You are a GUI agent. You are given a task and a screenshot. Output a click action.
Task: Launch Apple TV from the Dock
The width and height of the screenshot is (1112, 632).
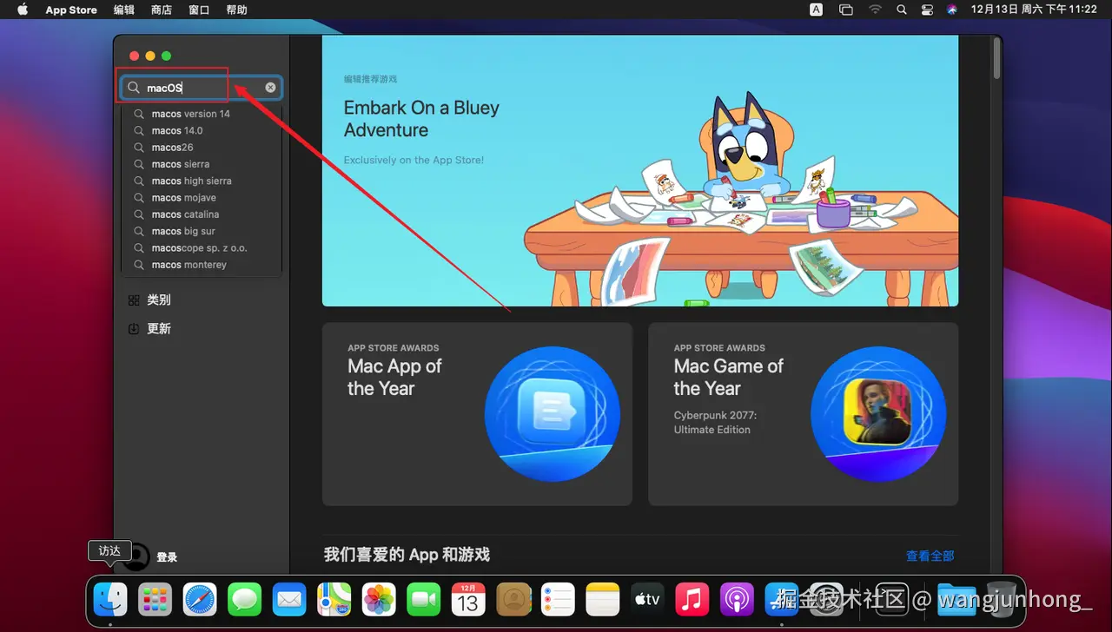pos(647,599)
